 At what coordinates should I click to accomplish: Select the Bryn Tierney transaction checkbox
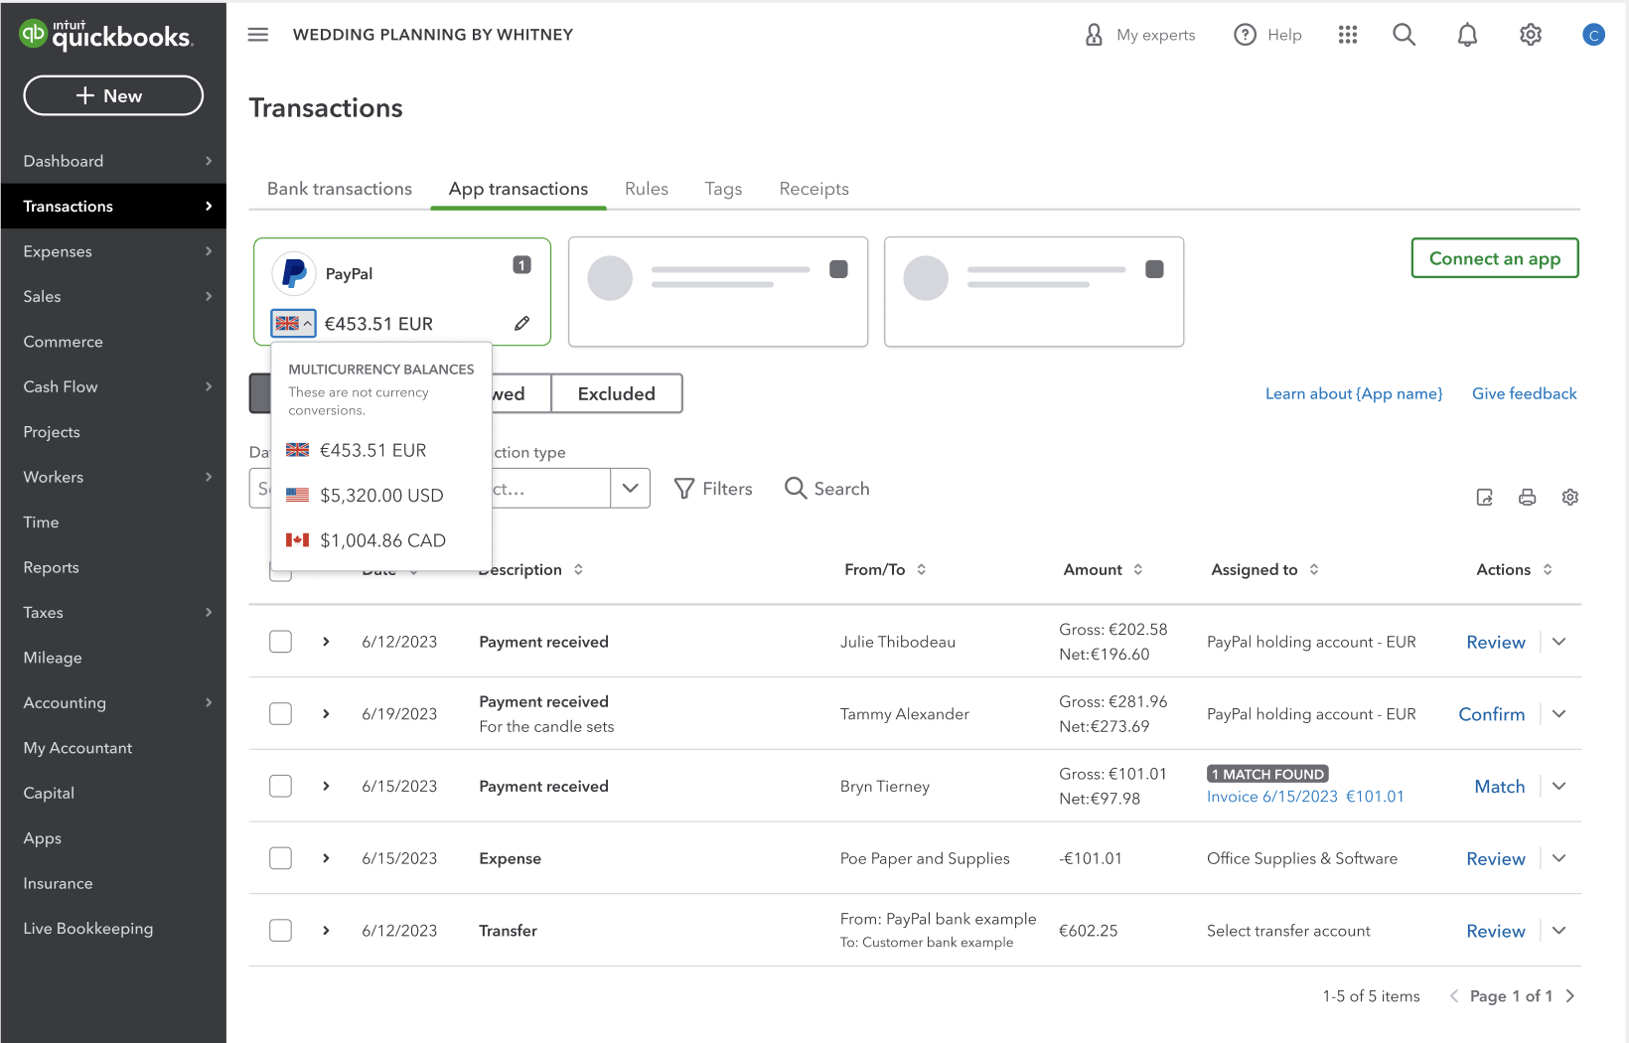pyautogui.click(x=281, y=786)
